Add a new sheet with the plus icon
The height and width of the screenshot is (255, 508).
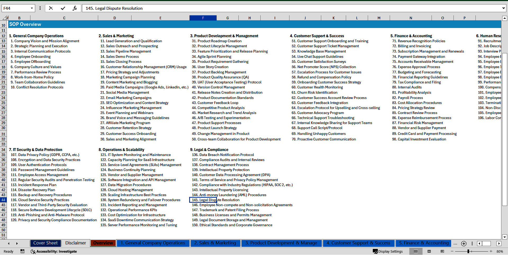pos(464,243)
